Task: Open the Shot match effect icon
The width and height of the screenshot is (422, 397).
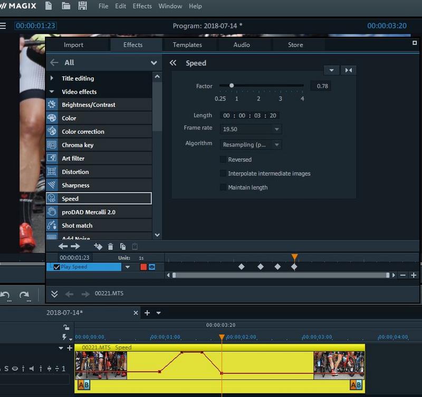Action: [52, 226]
